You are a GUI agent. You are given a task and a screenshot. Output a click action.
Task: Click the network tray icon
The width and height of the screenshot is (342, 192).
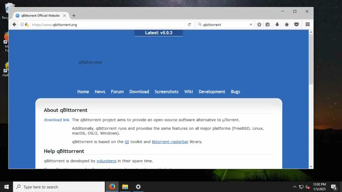click(301, 187)
